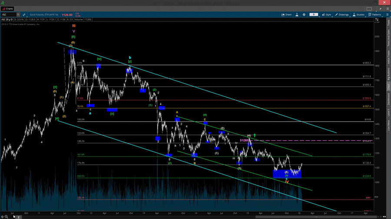Open the Style menu
Image resolution: width=391 pixels, height=219 pixels.
327,15
